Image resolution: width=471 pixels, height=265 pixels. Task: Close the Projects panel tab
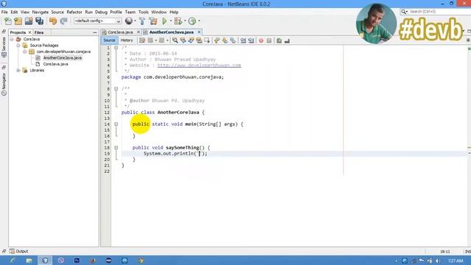(29, 32)
